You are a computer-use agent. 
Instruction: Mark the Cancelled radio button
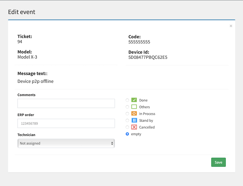[127, 127]
